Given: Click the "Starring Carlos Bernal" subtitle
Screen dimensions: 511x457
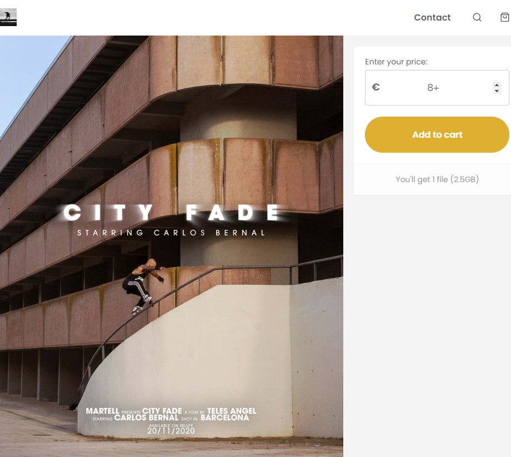Looking at the screenshot, I should click(172, 233).
